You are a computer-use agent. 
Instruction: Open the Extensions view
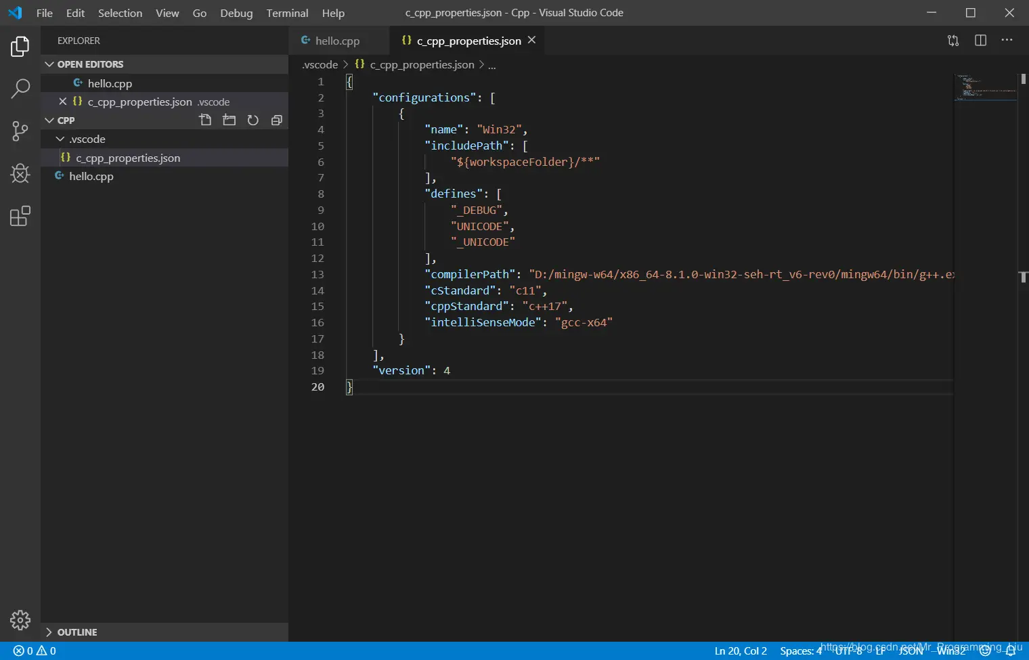tap(20, 216)
